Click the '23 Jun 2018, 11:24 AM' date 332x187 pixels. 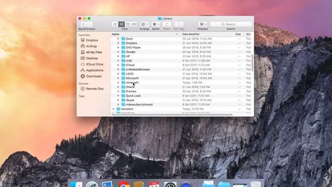pos(197,39)
